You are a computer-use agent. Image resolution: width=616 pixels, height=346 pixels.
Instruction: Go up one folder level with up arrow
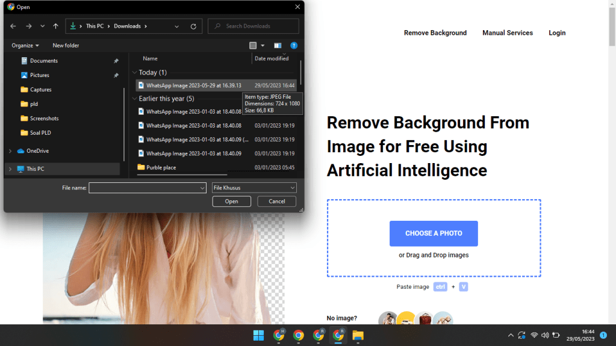point(56,26)
